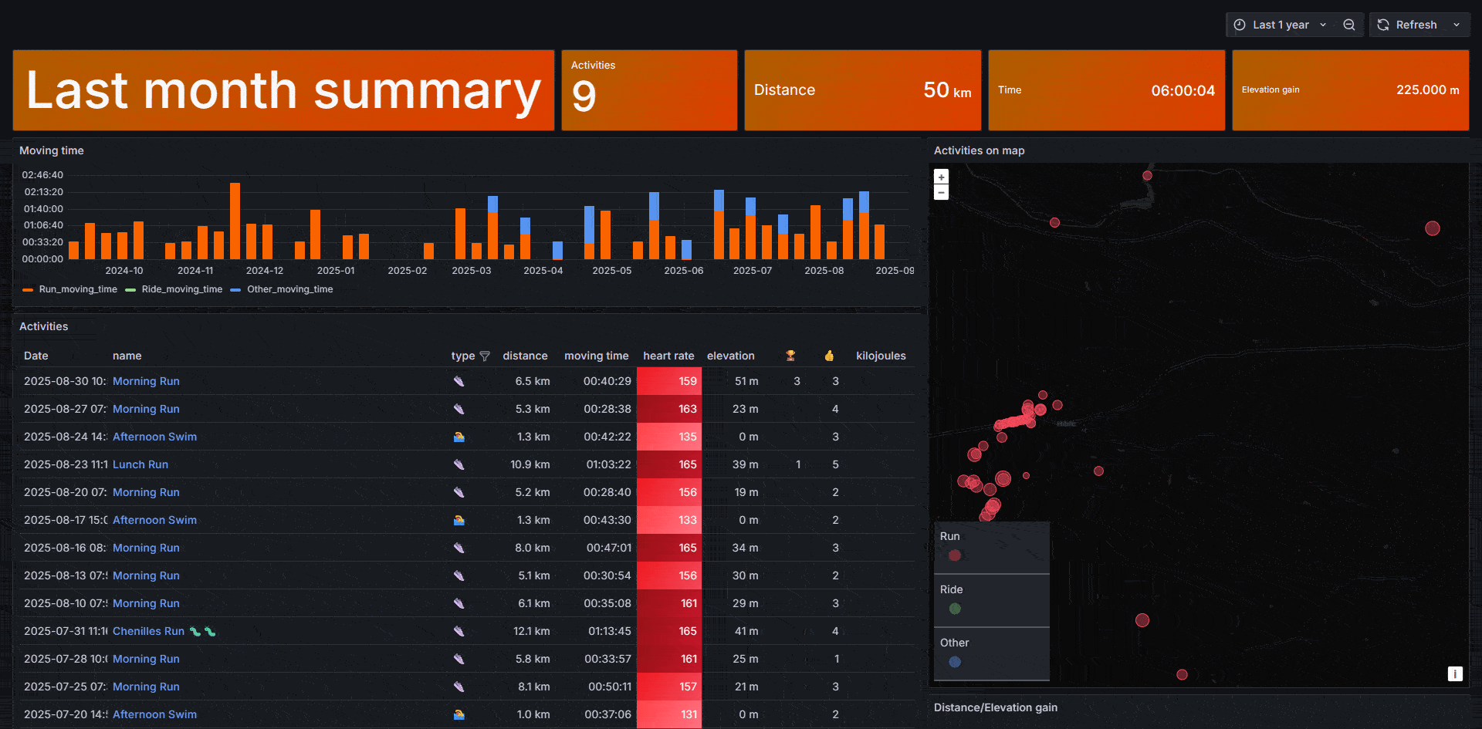
Task: Click the Distance 50 km stat panel
Action: (x=862, y=90)
